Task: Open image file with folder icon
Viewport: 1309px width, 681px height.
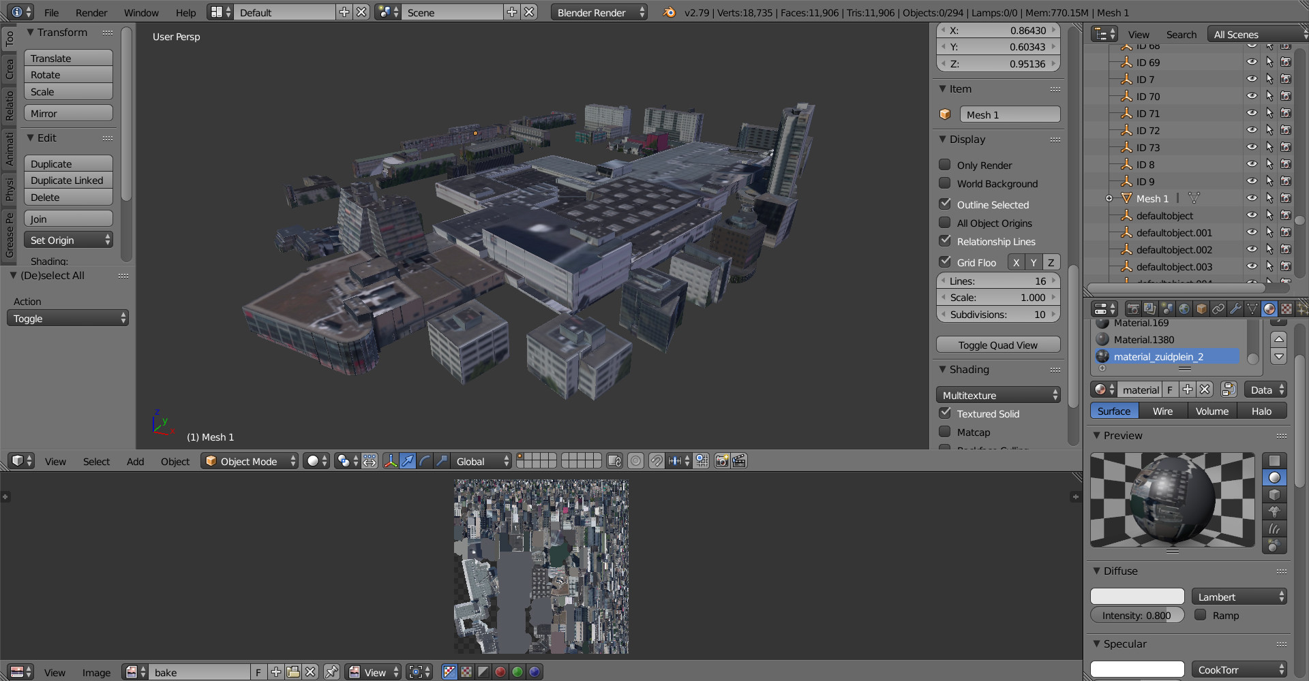Action: 293,672
